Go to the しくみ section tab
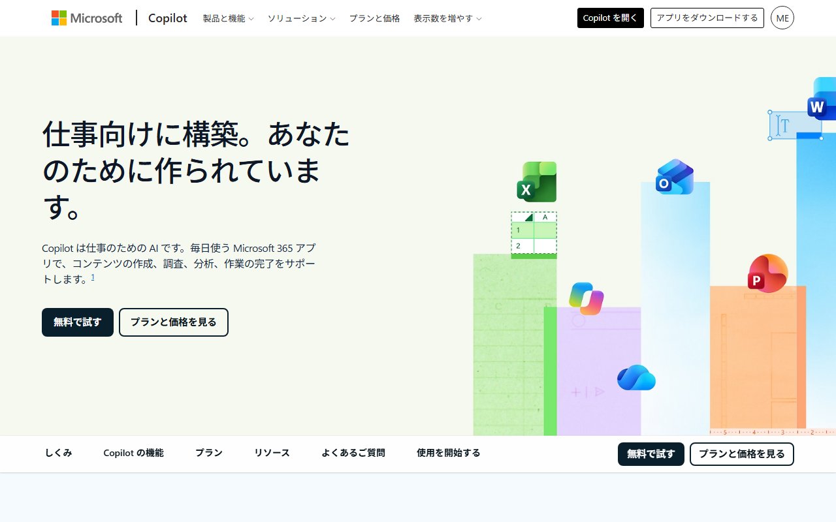 pos(59,453)
